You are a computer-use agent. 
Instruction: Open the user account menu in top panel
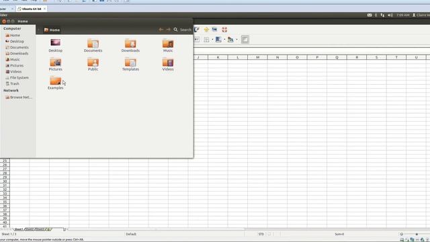(x=421, y=15)
